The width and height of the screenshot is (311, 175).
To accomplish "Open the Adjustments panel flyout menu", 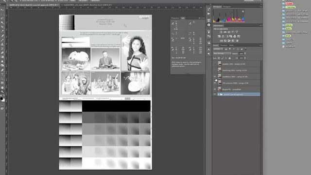I will click(x=260, y=26).
